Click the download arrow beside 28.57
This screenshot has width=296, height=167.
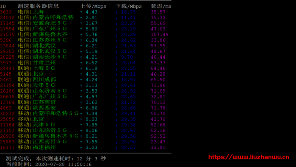[x=116, y=148]
